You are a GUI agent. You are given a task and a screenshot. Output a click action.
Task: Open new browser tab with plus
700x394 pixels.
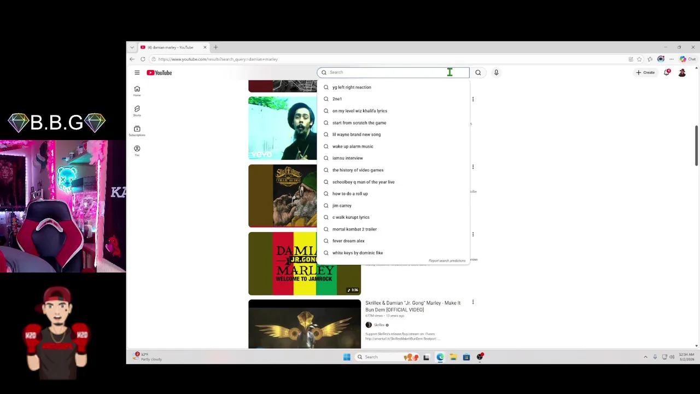[215, 47]
